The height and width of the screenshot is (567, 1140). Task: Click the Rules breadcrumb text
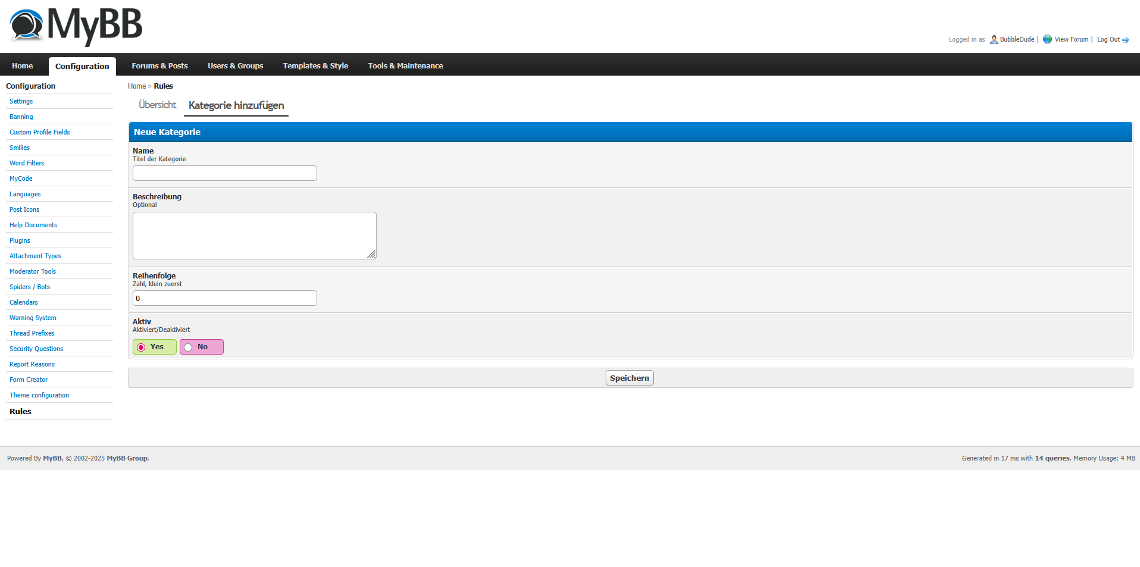(164, 86)
